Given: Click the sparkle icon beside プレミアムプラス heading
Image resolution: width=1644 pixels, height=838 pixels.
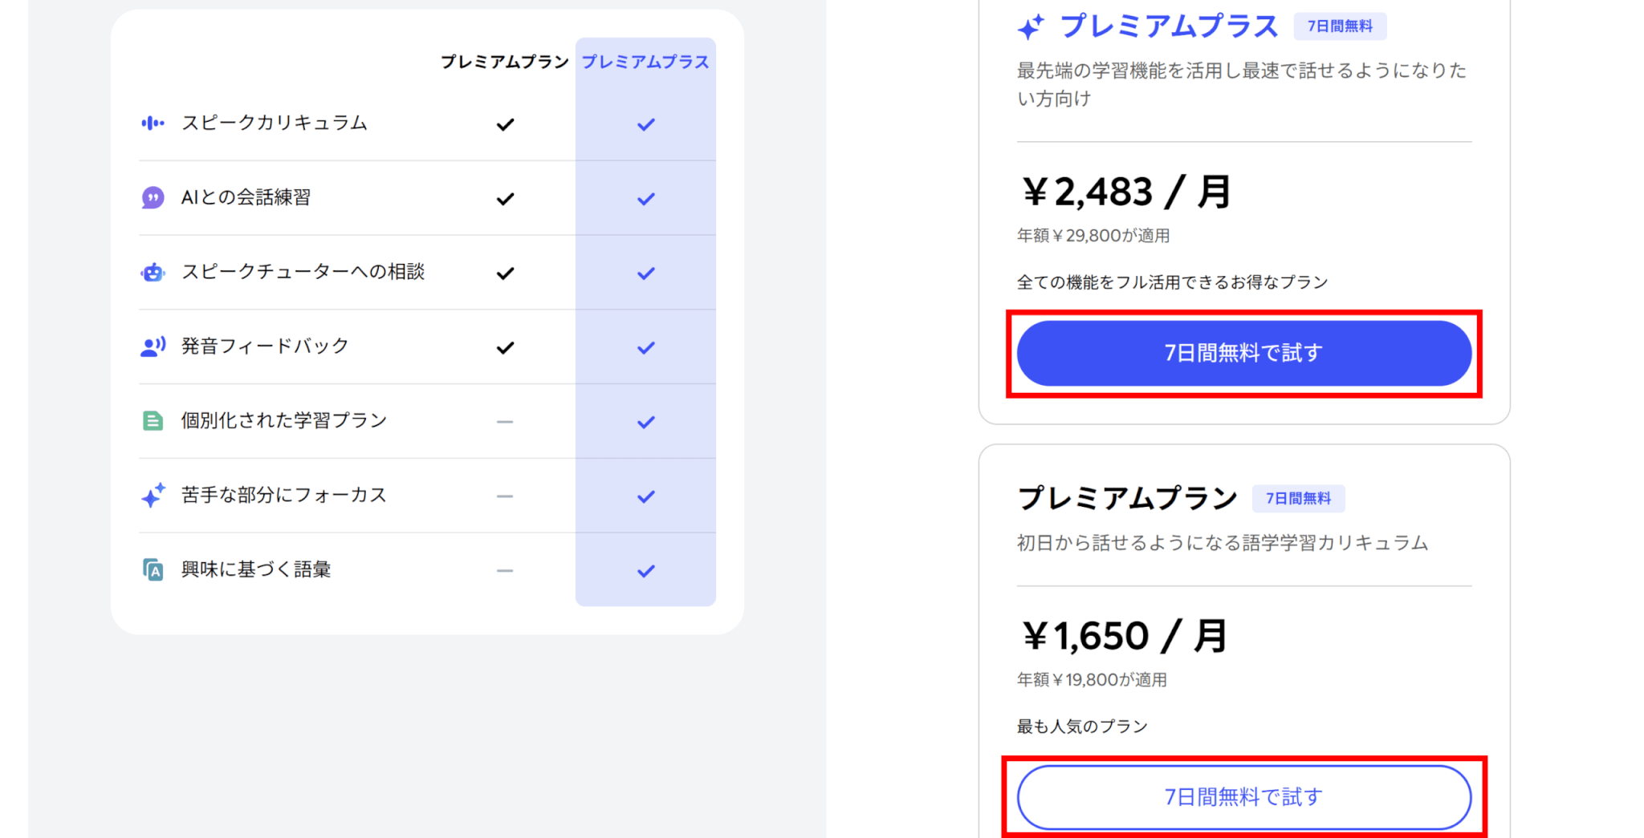Looking at the screenshot, I should pos(1032,27).
